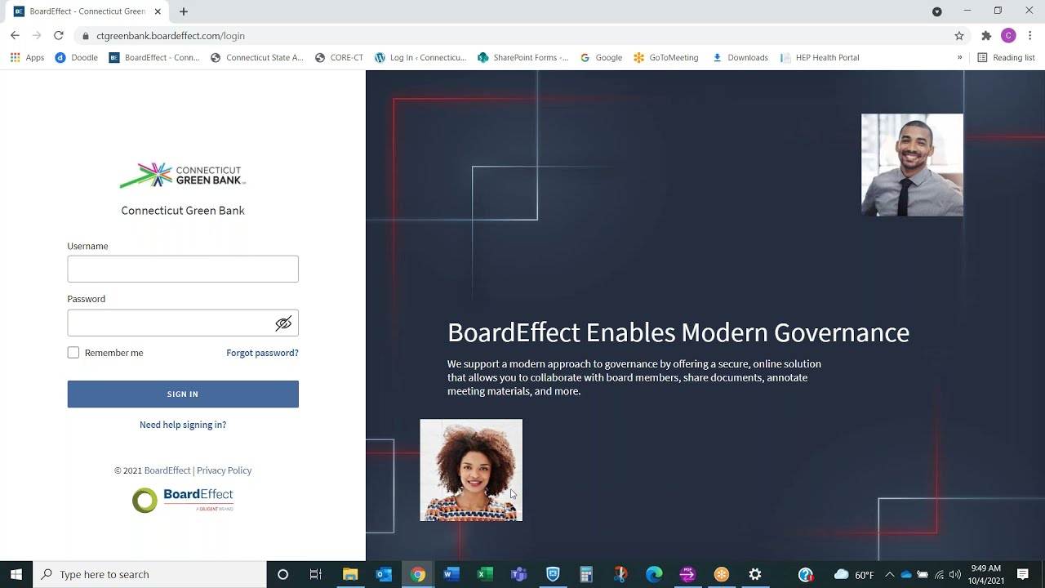
Task: Open the Privacy Policy link
Action: pos(224,470)
